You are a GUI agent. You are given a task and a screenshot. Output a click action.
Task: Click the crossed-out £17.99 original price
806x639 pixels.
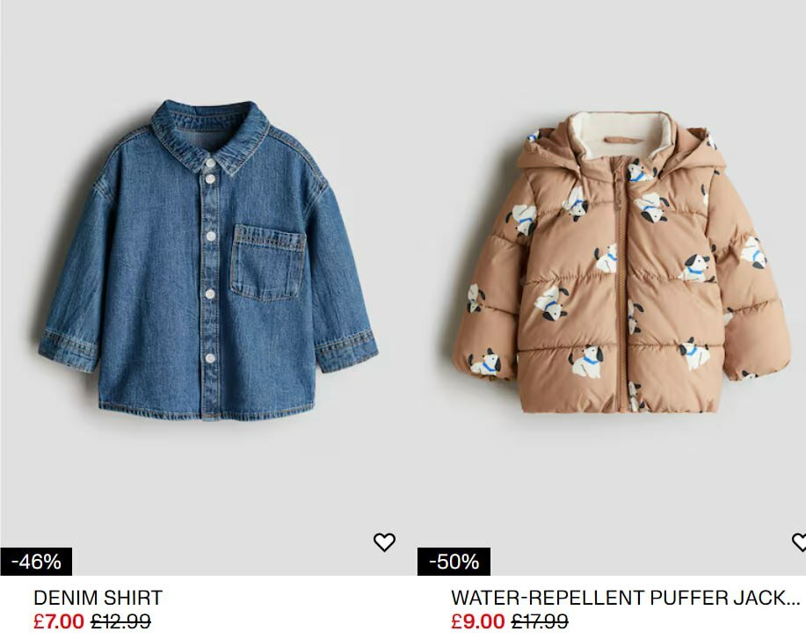(540, 621)
